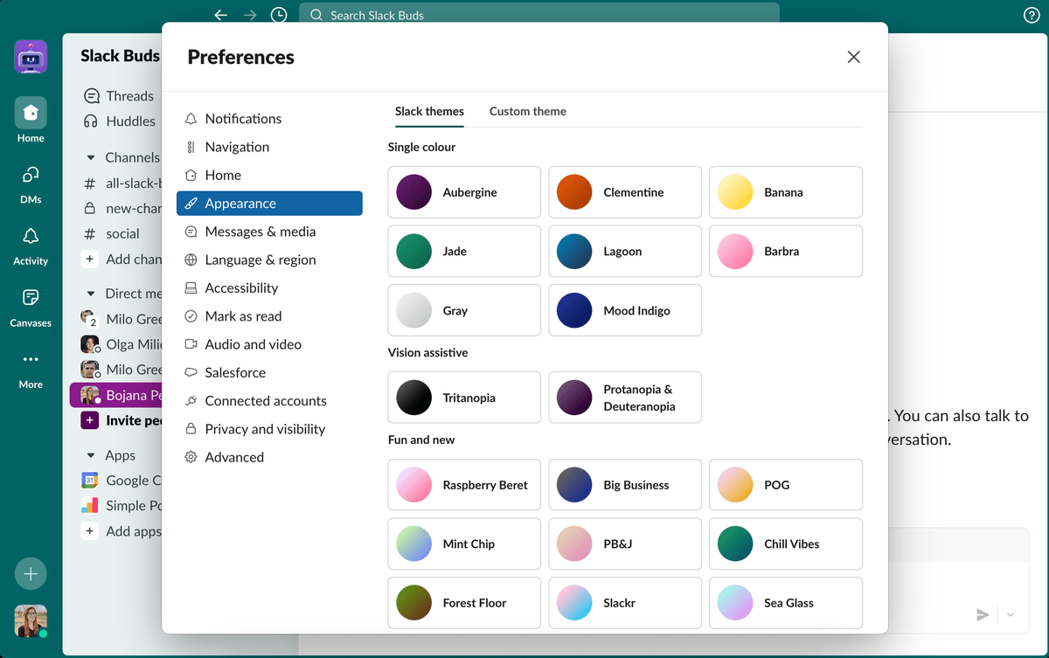Open the Activity bell in the sidebar

tap(31, 238)
